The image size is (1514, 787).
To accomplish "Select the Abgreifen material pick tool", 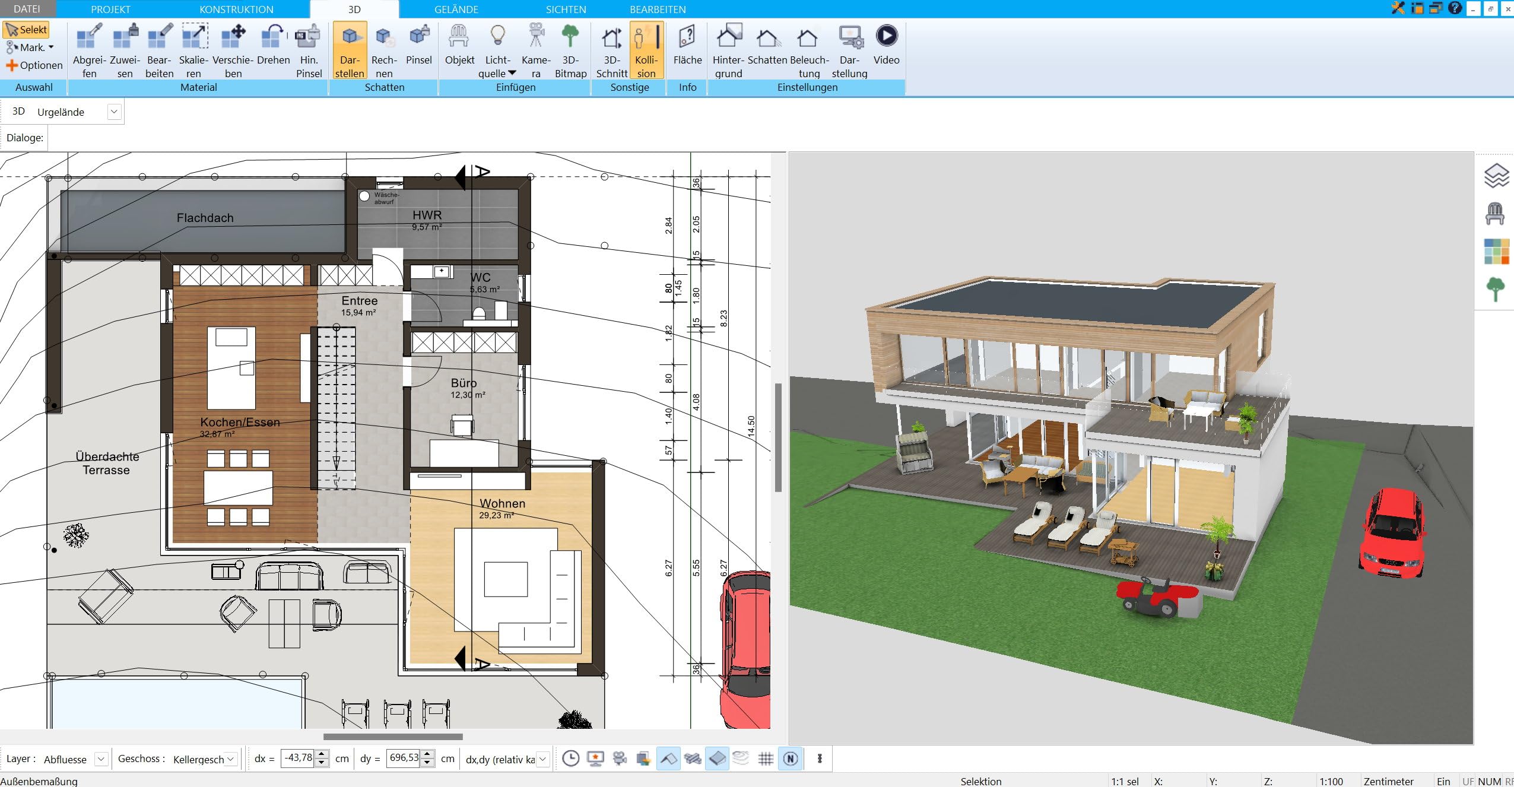I will [x=89, y=50].
